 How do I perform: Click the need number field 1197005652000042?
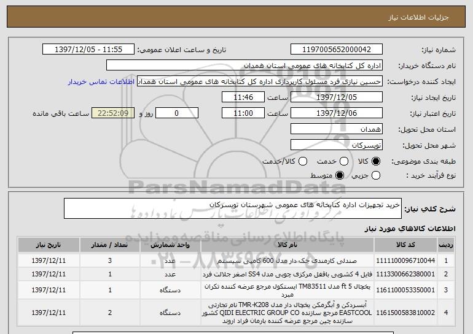tap(335, 50)
